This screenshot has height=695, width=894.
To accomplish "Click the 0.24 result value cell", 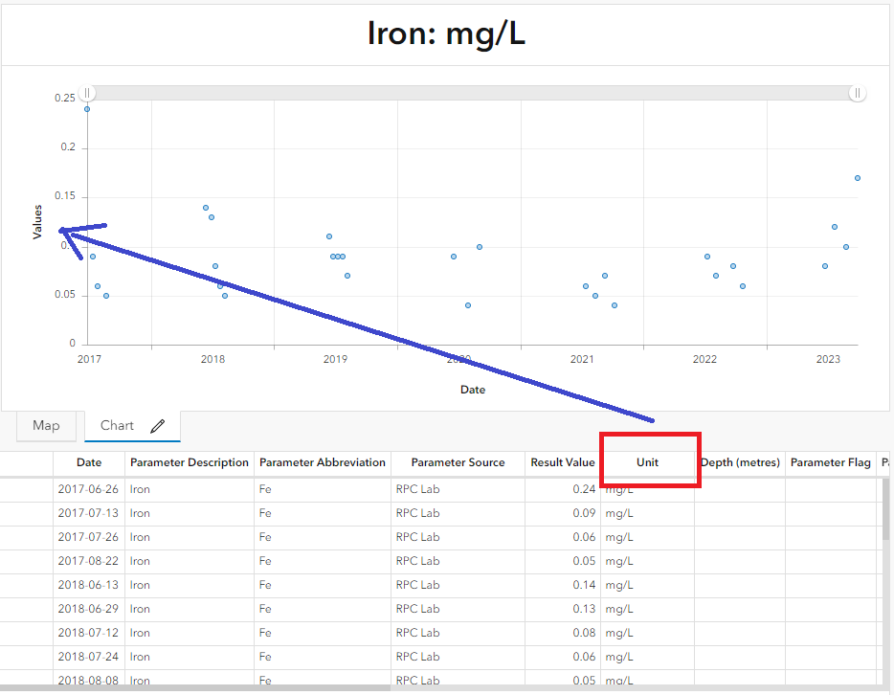I will (x=563, y=489).
